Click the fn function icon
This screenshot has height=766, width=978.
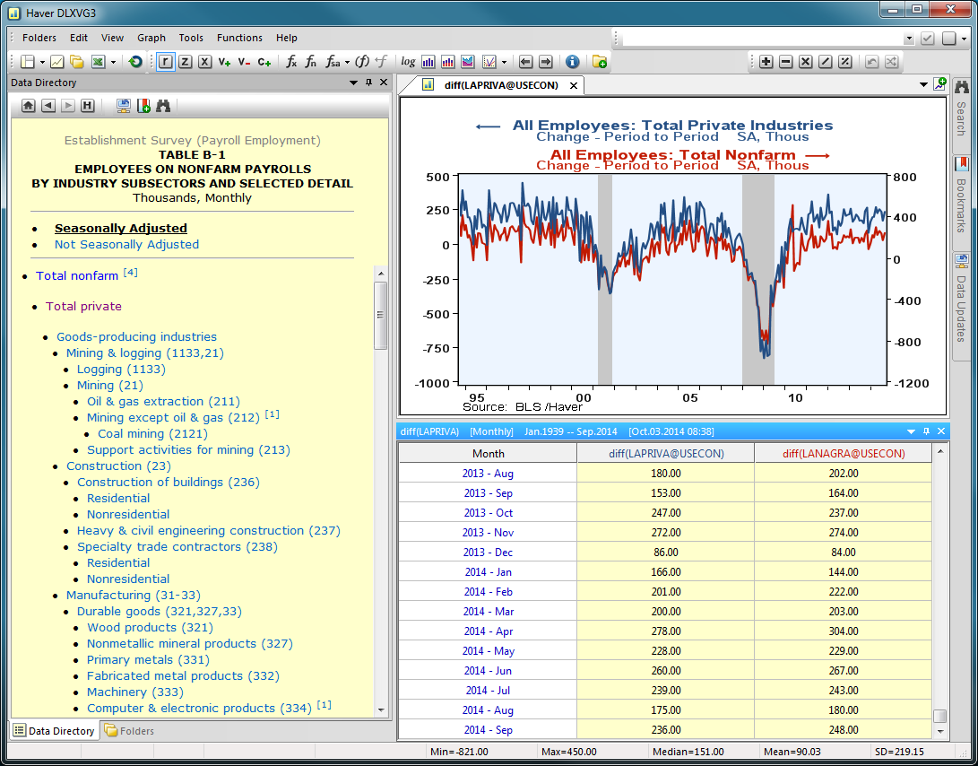click(311, 62)
